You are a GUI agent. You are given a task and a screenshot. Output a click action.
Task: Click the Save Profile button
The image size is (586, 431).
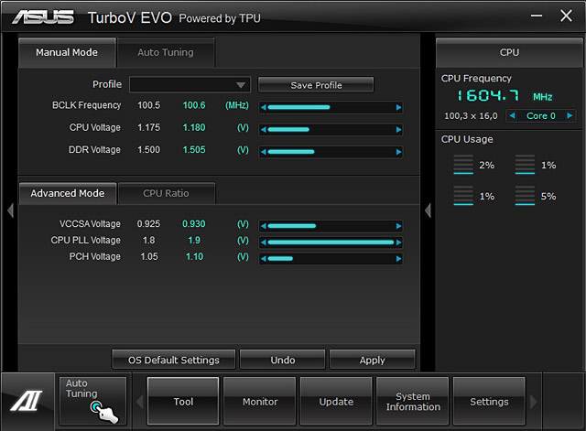click(316, 85)
